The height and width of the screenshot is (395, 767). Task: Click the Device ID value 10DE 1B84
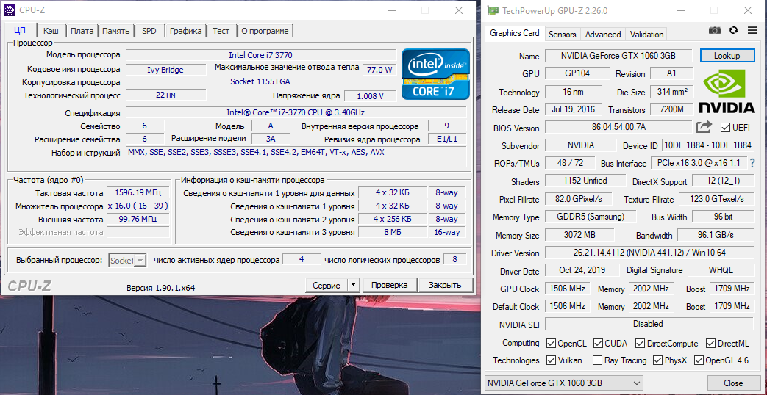pos(707,145)
